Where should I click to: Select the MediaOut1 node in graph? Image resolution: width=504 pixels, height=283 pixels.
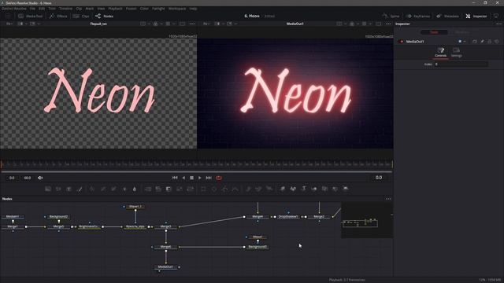[x=166, y=267]
